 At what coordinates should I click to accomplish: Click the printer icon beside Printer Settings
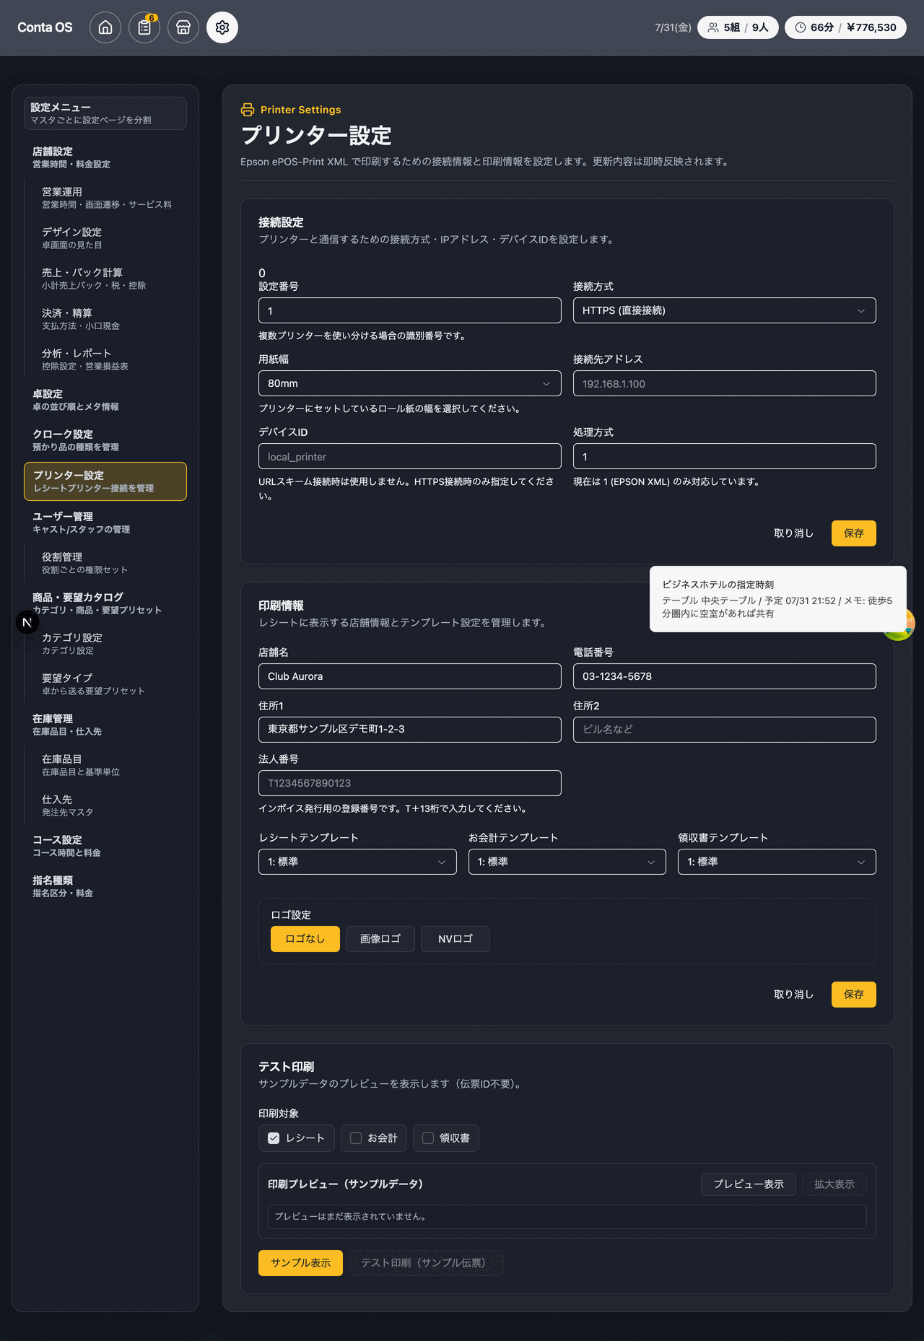(x=248, y=110)
